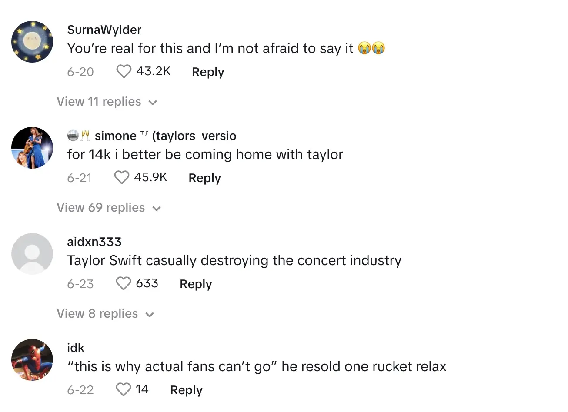568x412 pixels.
Task: Heart the comment by idk
Action: pyautogui.click(x=124, y=389)
